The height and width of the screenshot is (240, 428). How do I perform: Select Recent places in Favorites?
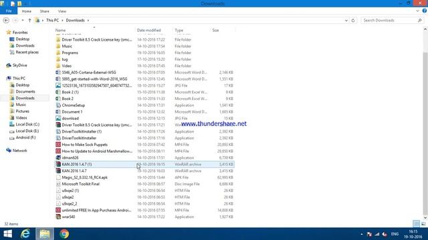[27, 52]
